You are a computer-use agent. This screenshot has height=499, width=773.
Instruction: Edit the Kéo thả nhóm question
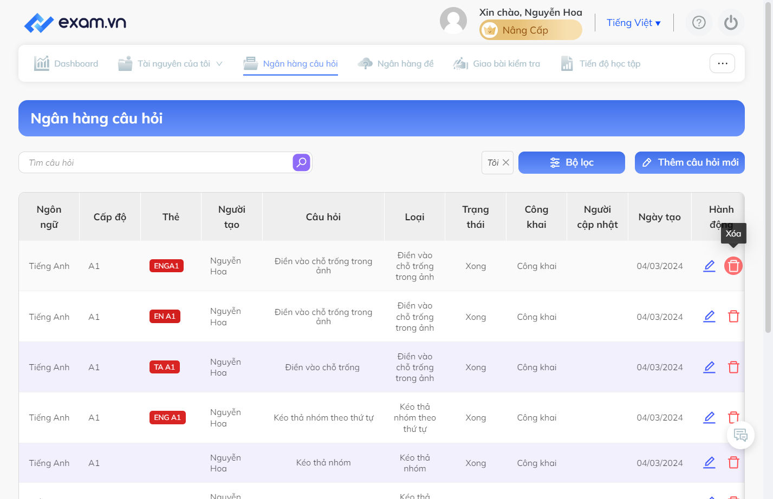709,462
